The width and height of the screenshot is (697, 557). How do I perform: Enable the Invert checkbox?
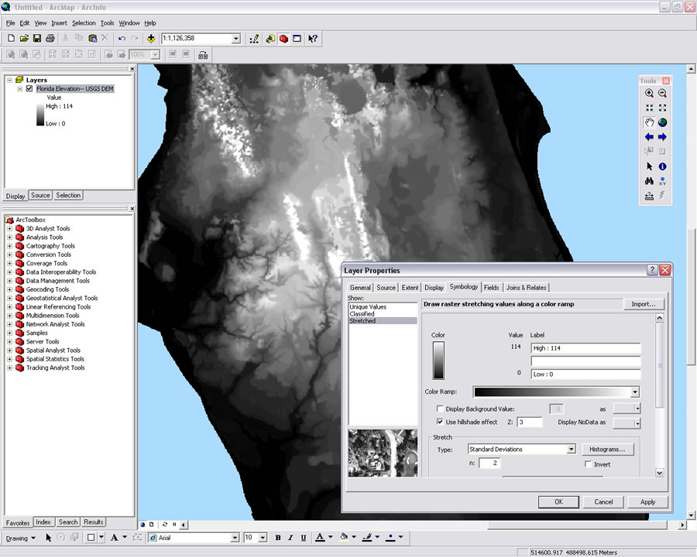point(589,464)
